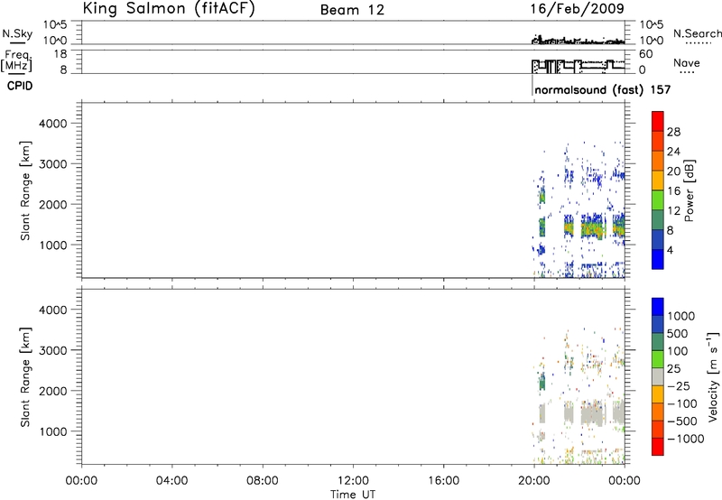The width and height of the screenshot is (722, 500).
Task: Select the 20–24 dB orange Power swatch
Action: pos(658,161)
